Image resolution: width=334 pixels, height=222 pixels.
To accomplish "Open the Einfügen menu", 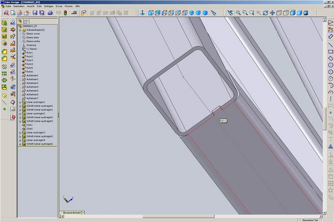I will 49,6.
